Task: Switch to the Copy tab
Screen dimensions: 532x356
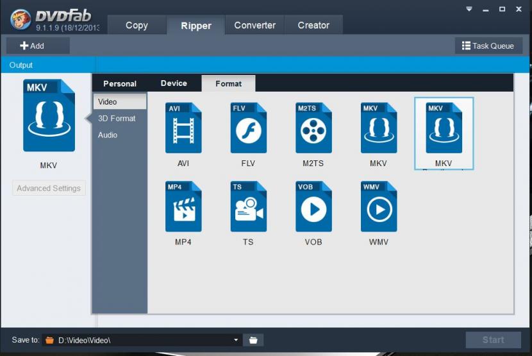Action: tap(137, 25)
